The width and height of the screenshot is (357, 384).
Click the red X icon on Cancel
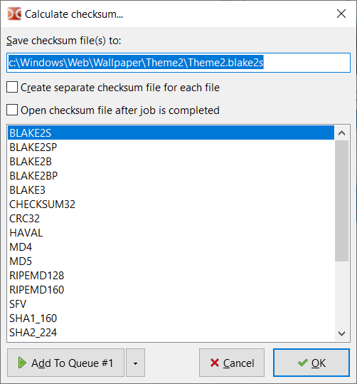215,363
